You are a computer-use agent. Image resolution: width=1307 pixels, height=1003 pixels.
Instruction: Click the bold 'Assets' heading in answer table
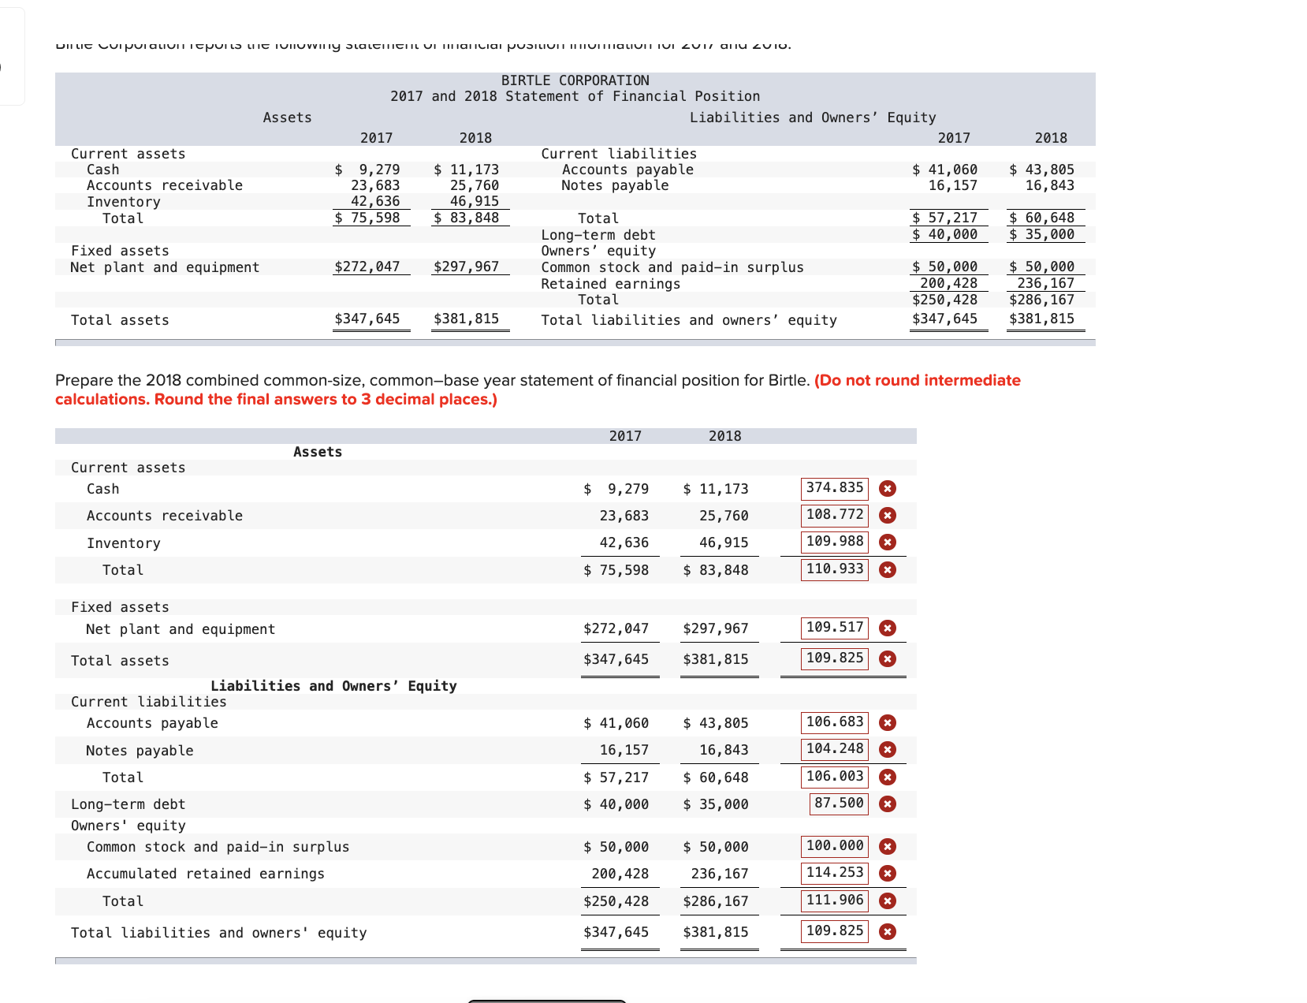(x=318, y=452)
